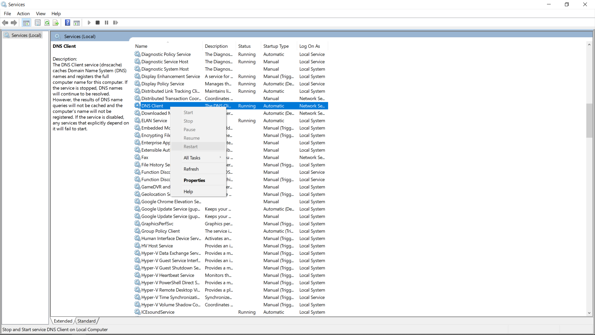Open the File menu
Image resolution: width=595 pixels, height=335 pixels.
[x=7, y=14]
